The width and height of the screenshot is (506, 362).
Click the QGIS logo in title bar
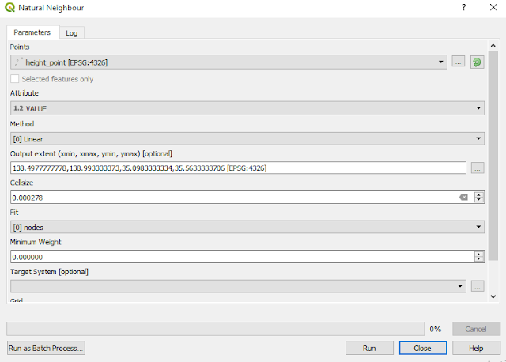(x=9, y=7)
